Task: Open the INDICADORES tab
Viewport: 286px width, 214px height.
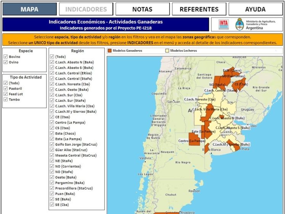Action: pos(86,9)
